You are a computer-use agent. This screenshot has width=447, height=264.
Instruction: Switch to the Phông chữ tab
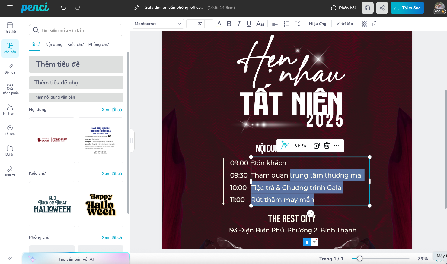click(98, 44)
